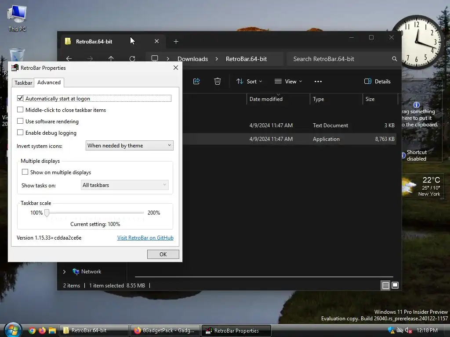The height and width of the screenshot is (337, 450).
Task: Open the See more ellipsis menu
Action: click(x=318, y=81)
